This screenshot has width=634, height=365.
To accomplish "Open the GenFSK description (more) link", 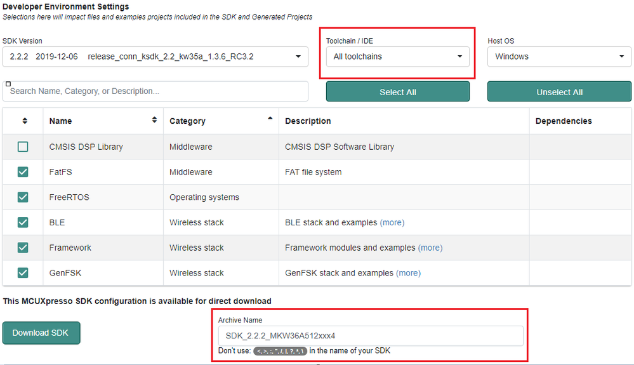I will pos(408,273).
